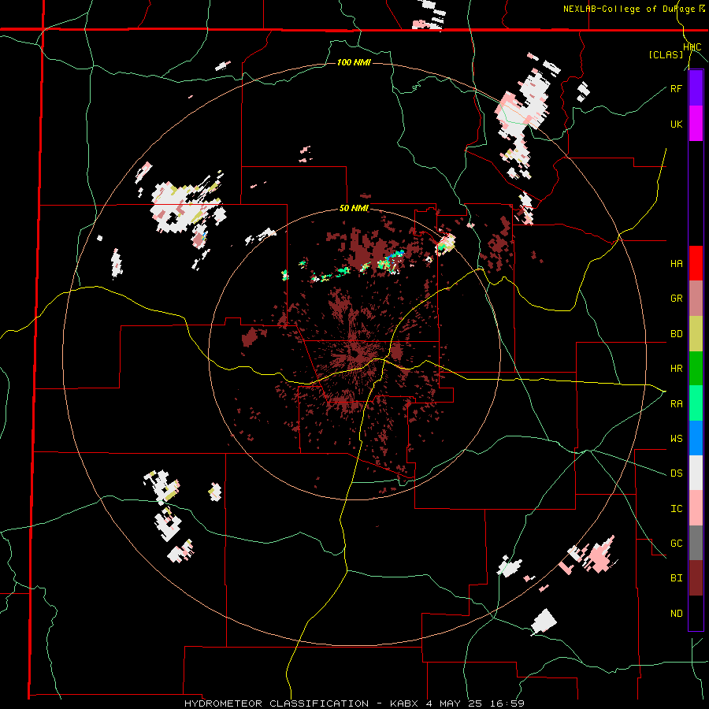Click the Hydrometeor Classification KABX title text

[x=354, y=703]
